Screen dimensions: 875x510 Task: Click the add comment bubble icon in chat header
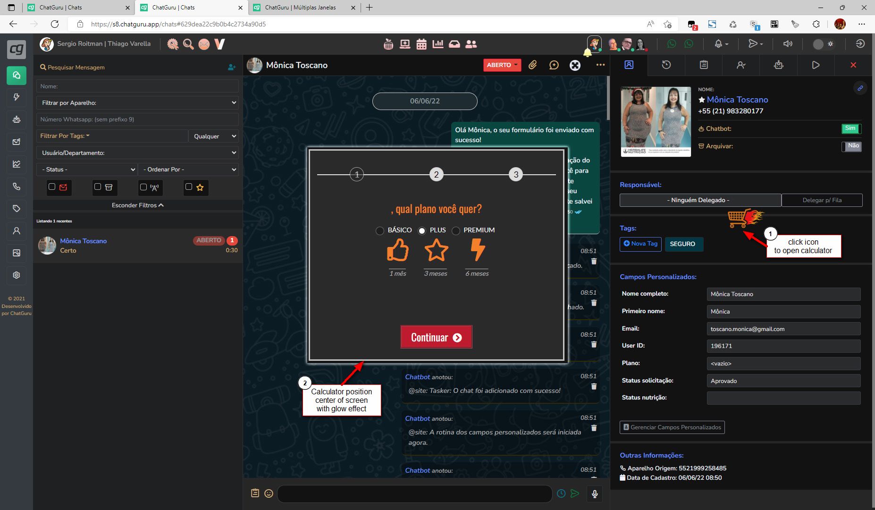click(x=554, y=65)
